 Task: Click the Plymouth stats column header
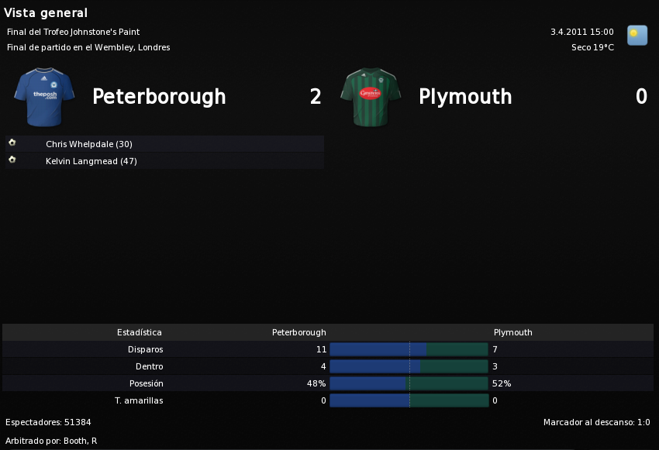coord(512,332)
